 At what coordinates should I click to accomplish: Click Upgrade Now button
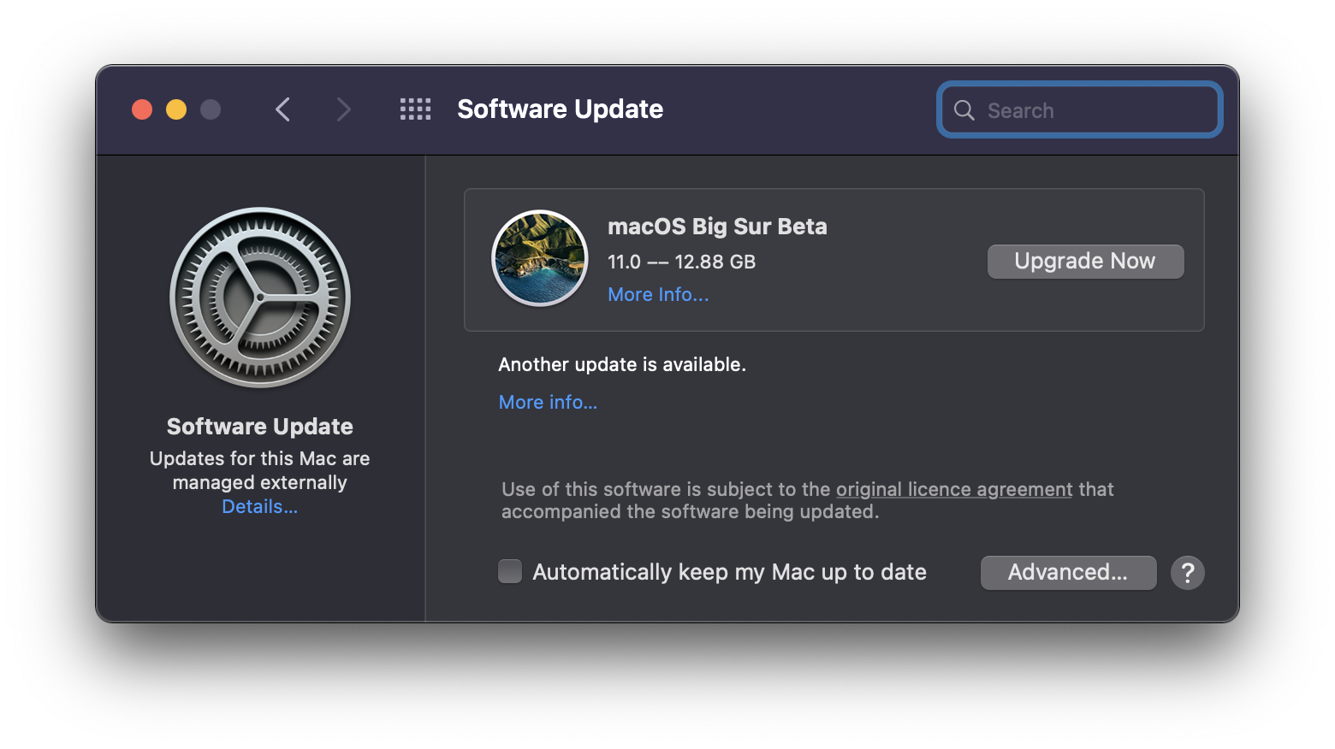pyautogui.click(x=1085, y=262)
